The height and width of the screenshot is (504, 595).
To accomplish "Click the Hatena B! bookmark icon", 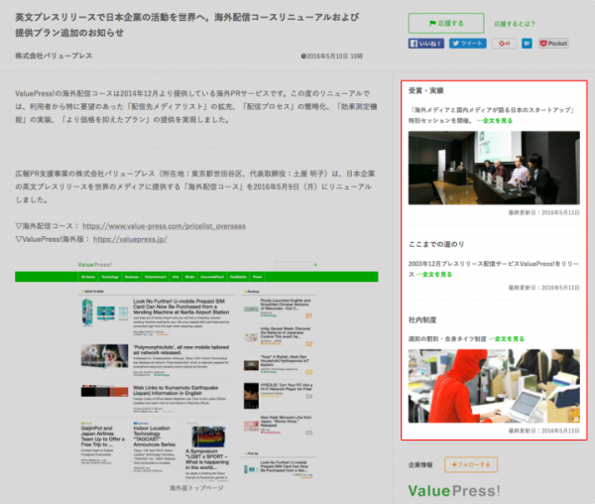I will coord(527,44).
